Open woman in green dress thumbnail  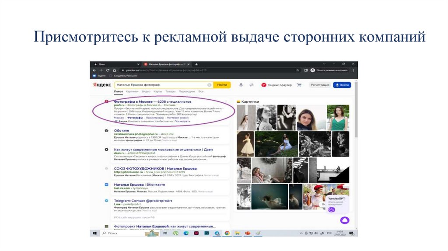coord(338,118)
